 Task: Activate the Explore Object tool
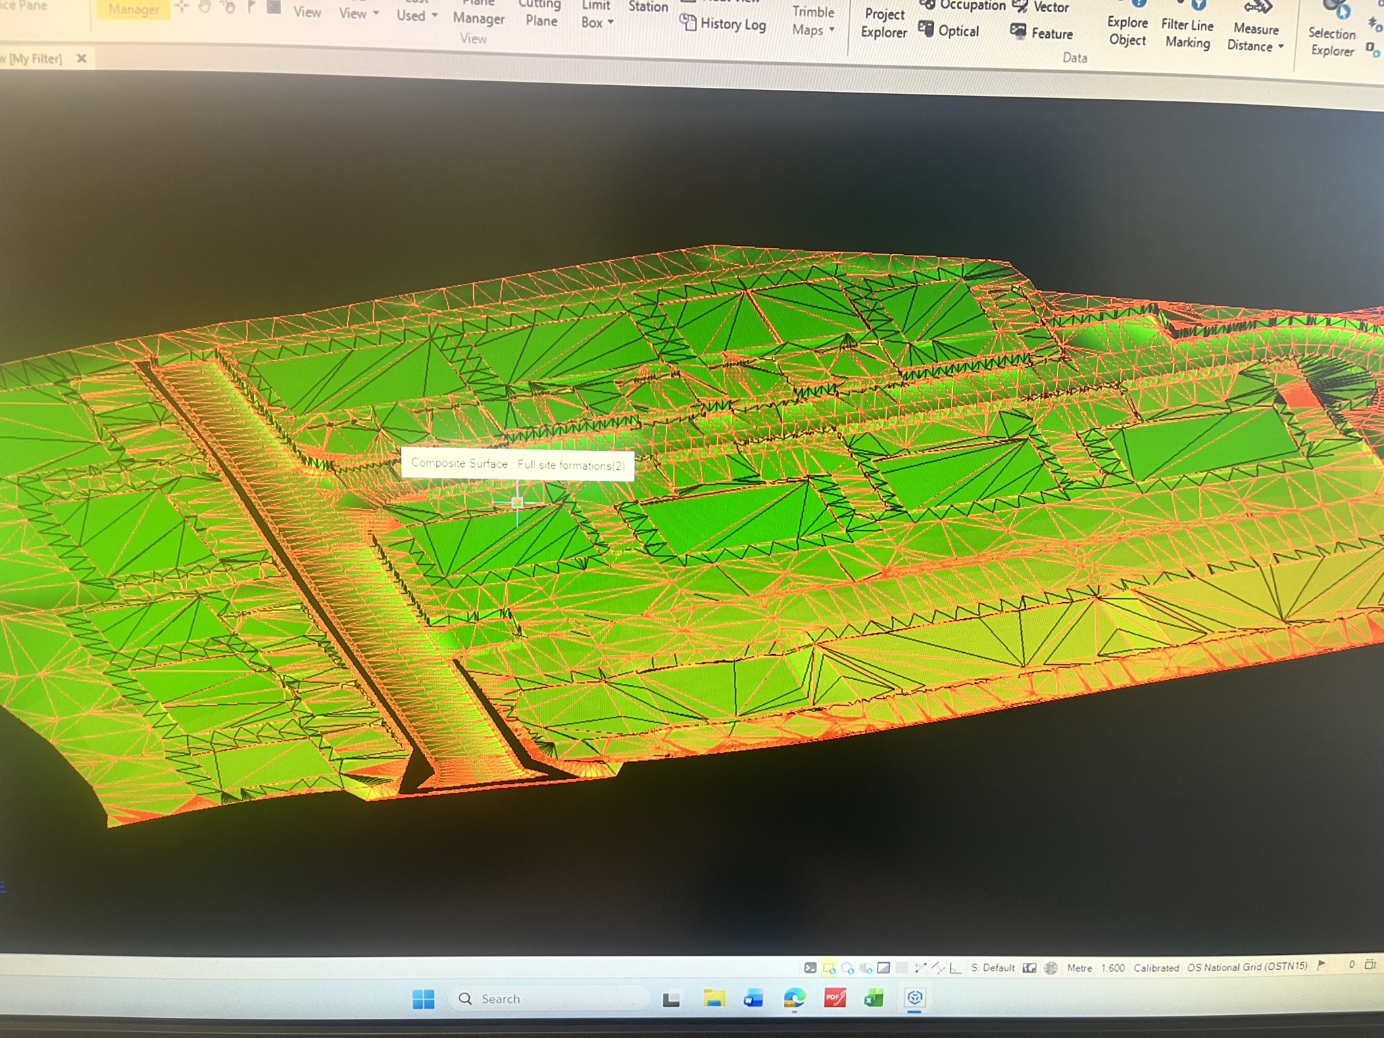(1127, 30)
